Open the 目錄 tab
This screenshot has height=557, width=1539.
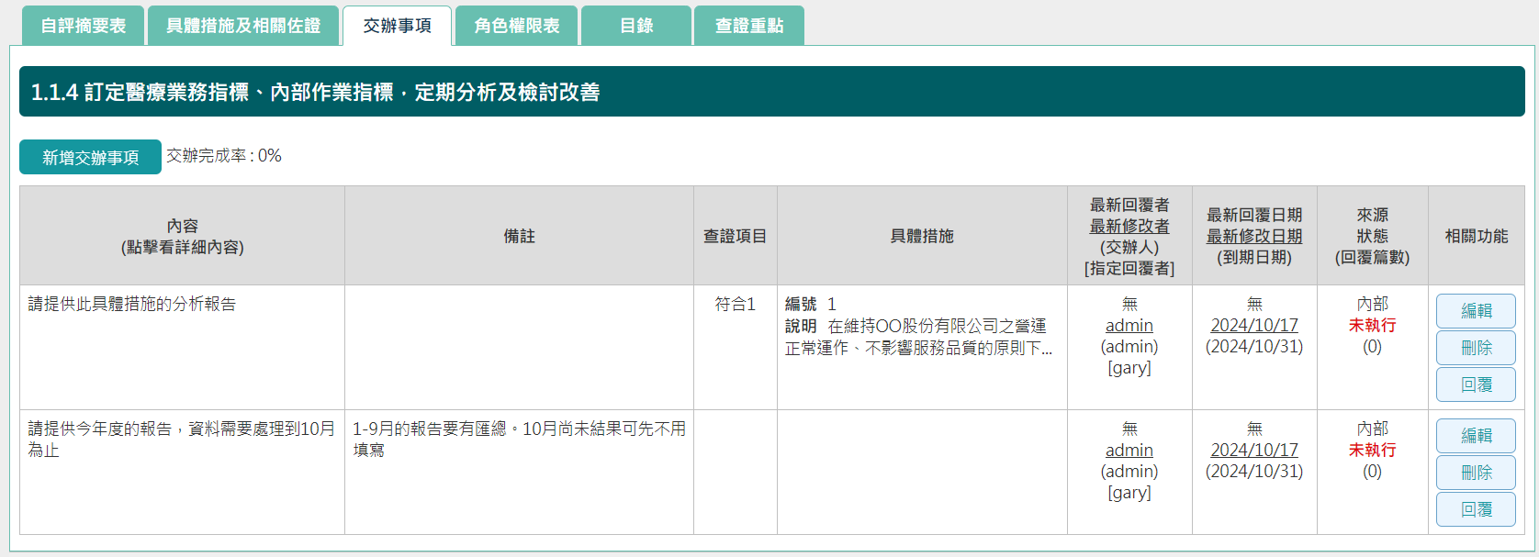point(636,26)
